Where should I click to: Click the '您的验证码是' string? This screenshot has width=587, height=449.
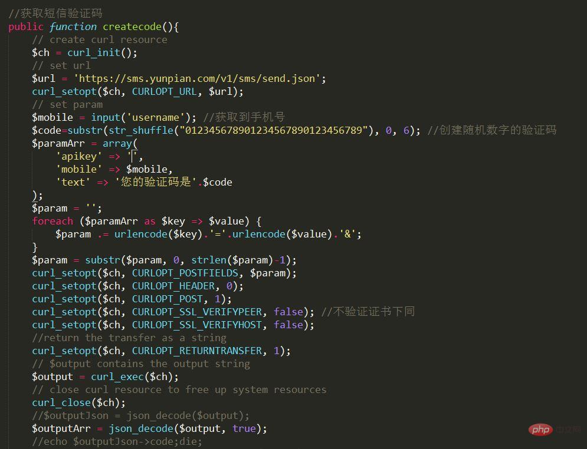[x=156, y=181]
